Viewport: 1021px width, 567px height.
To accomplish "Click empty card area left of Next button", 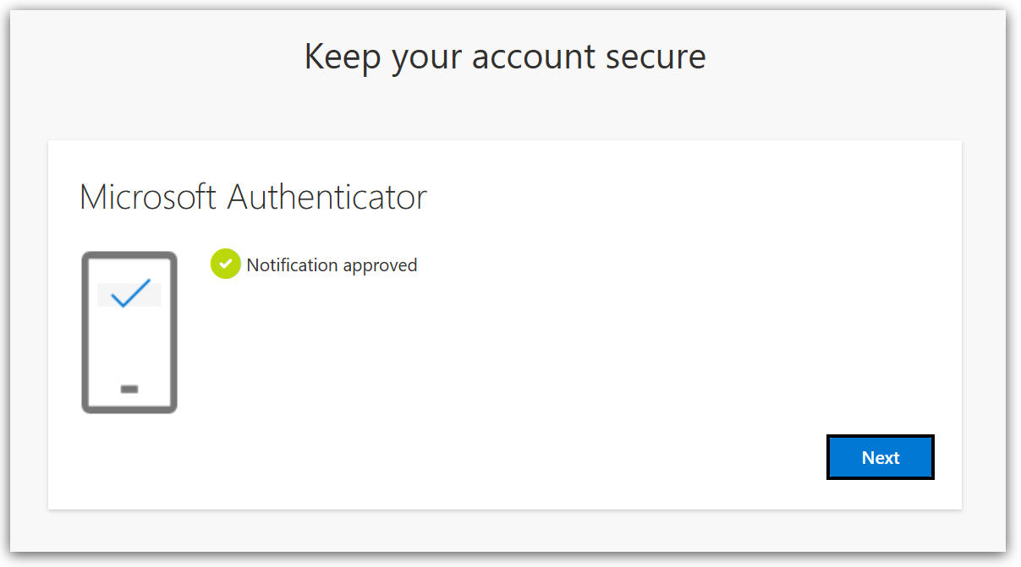I will click(592, 457).
